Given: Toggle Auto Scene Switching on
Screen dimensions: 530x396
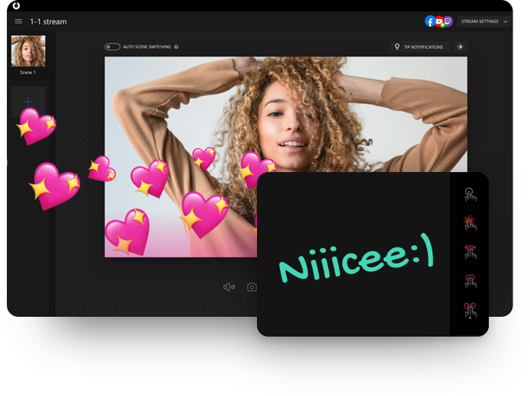Looking at the screenshot, I should [x=112, y=47].
